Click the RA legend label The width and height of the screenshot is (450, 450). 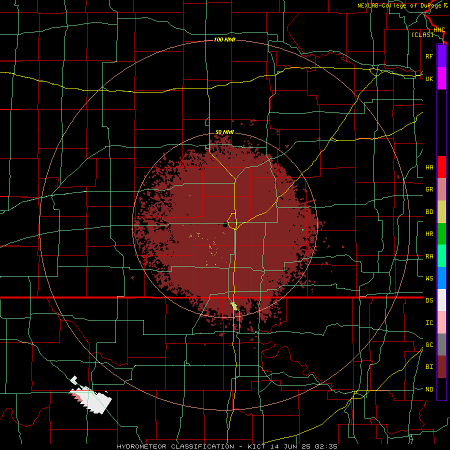429,256
